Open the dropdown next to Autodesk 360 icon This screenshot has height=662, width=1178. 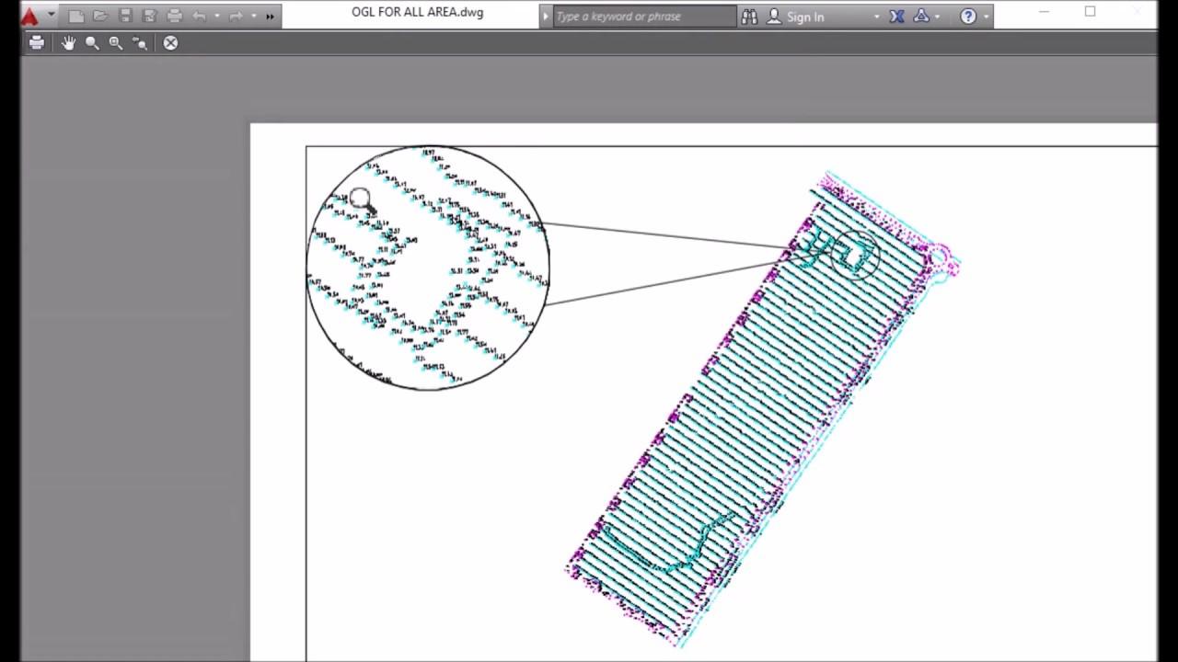pos(938,16)
